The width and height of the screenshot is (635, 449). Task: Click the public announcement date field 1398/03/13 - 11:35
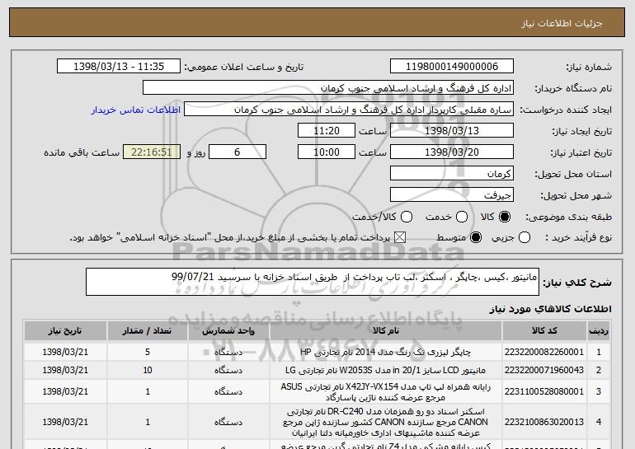[119, 67]
